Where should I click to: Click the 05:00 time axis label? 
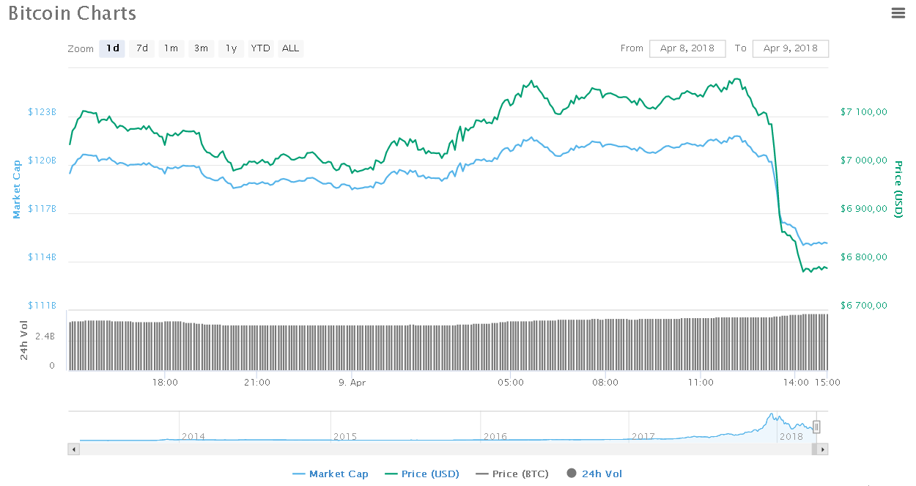click(510, 383)
